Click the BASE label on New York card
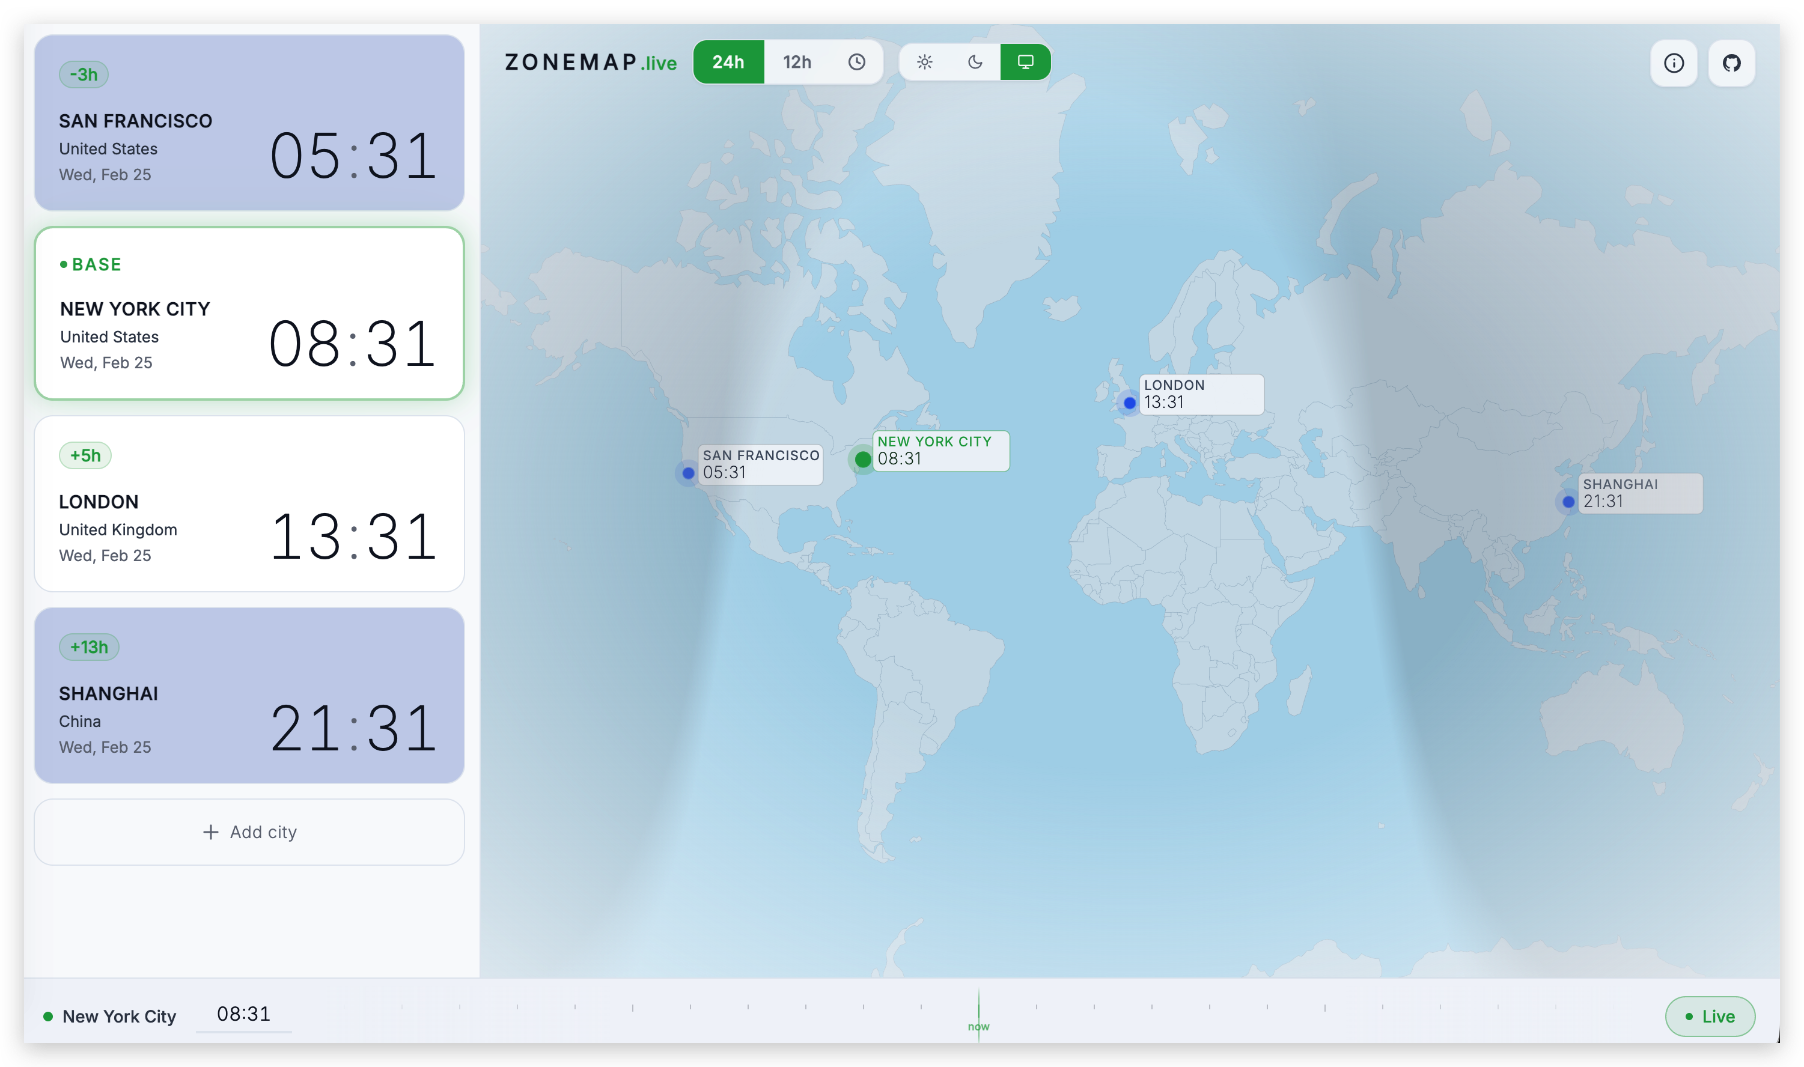 tap(91, 264)
